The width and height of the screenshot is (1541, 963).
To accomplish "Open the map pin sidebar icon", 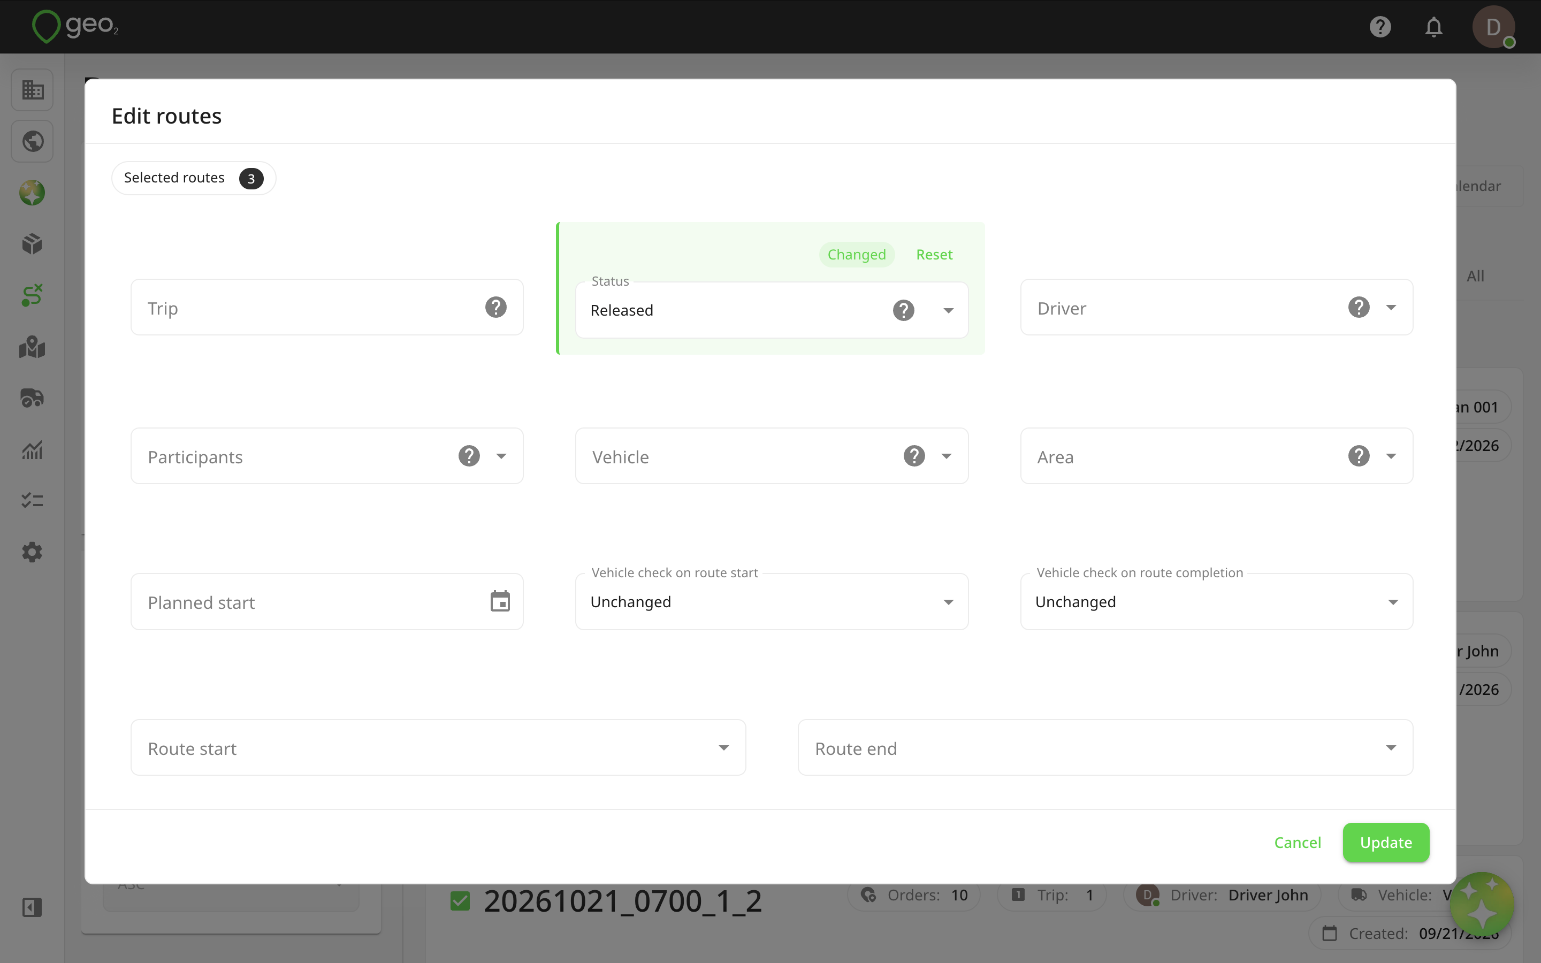I will coord(33,347).
